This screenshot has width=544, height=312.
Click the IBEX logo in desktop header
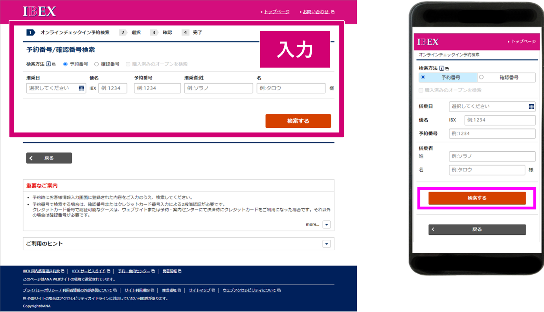(39, 11)
